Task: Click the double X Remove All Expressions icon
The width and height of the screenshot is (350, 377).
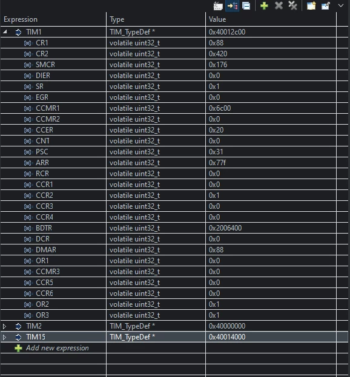Action: (x=292, y=6)
